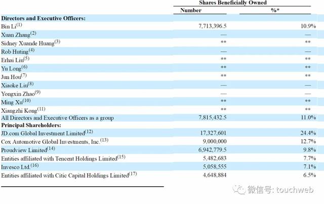Click the share count 17,327,601
The height and width of the screenshot is (204, 324).
tap(213, 133)
